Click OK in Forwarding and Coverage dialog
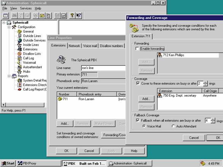Screen dimensions: 223x167 pos(215,138)
